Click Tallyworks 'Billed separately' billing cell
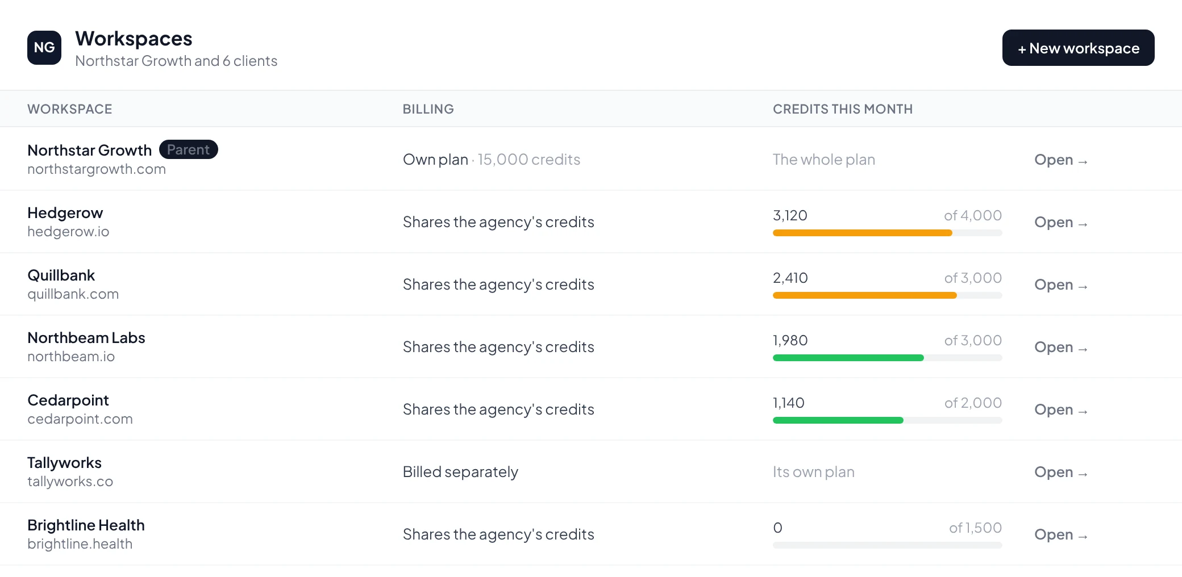1182x577 pixels. (460, 472)
